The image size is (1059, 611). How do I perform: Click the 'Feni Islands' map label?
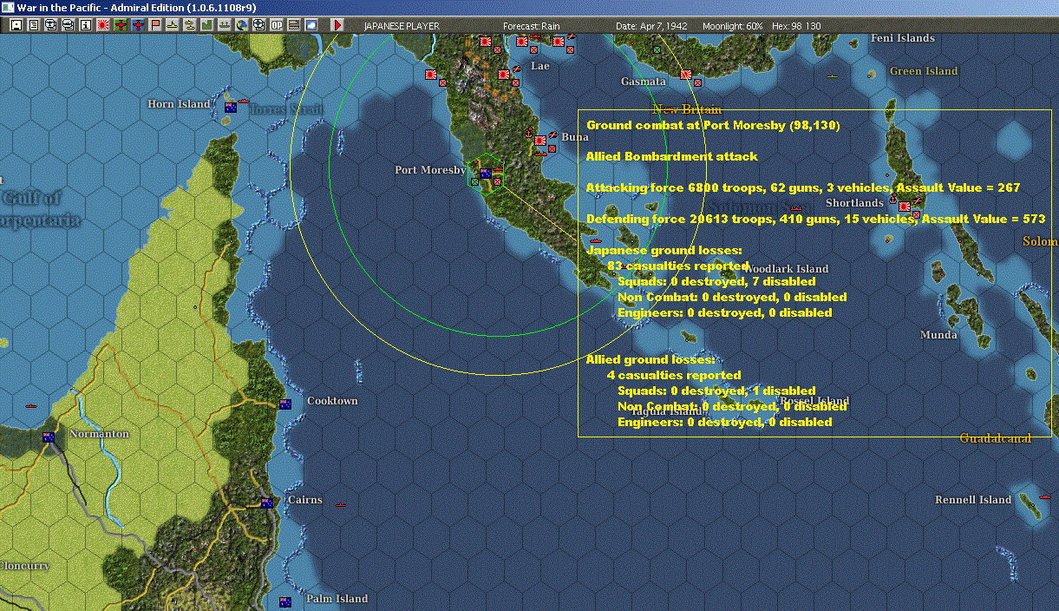click(x=903, y=38)
